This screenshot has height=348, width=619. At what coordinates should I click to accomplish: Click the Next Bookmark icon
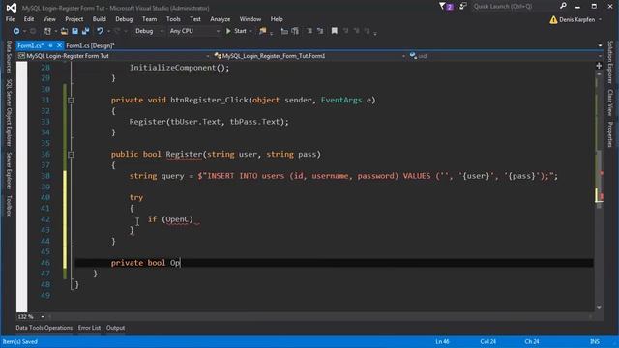click(357, 31)
